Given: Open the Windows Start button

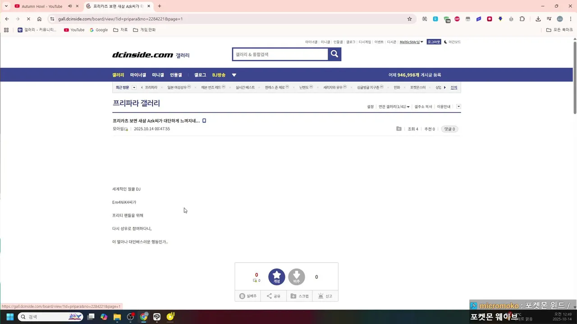Looking at the screenshot, I should (9, 317).
